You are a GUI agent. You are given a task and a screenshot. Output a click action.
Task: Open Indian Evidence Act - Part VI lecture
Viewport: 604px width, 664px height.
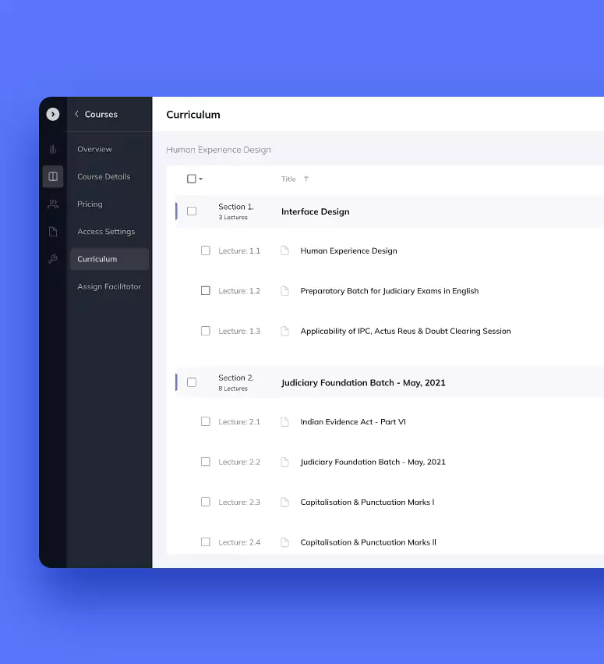(353, 422)
